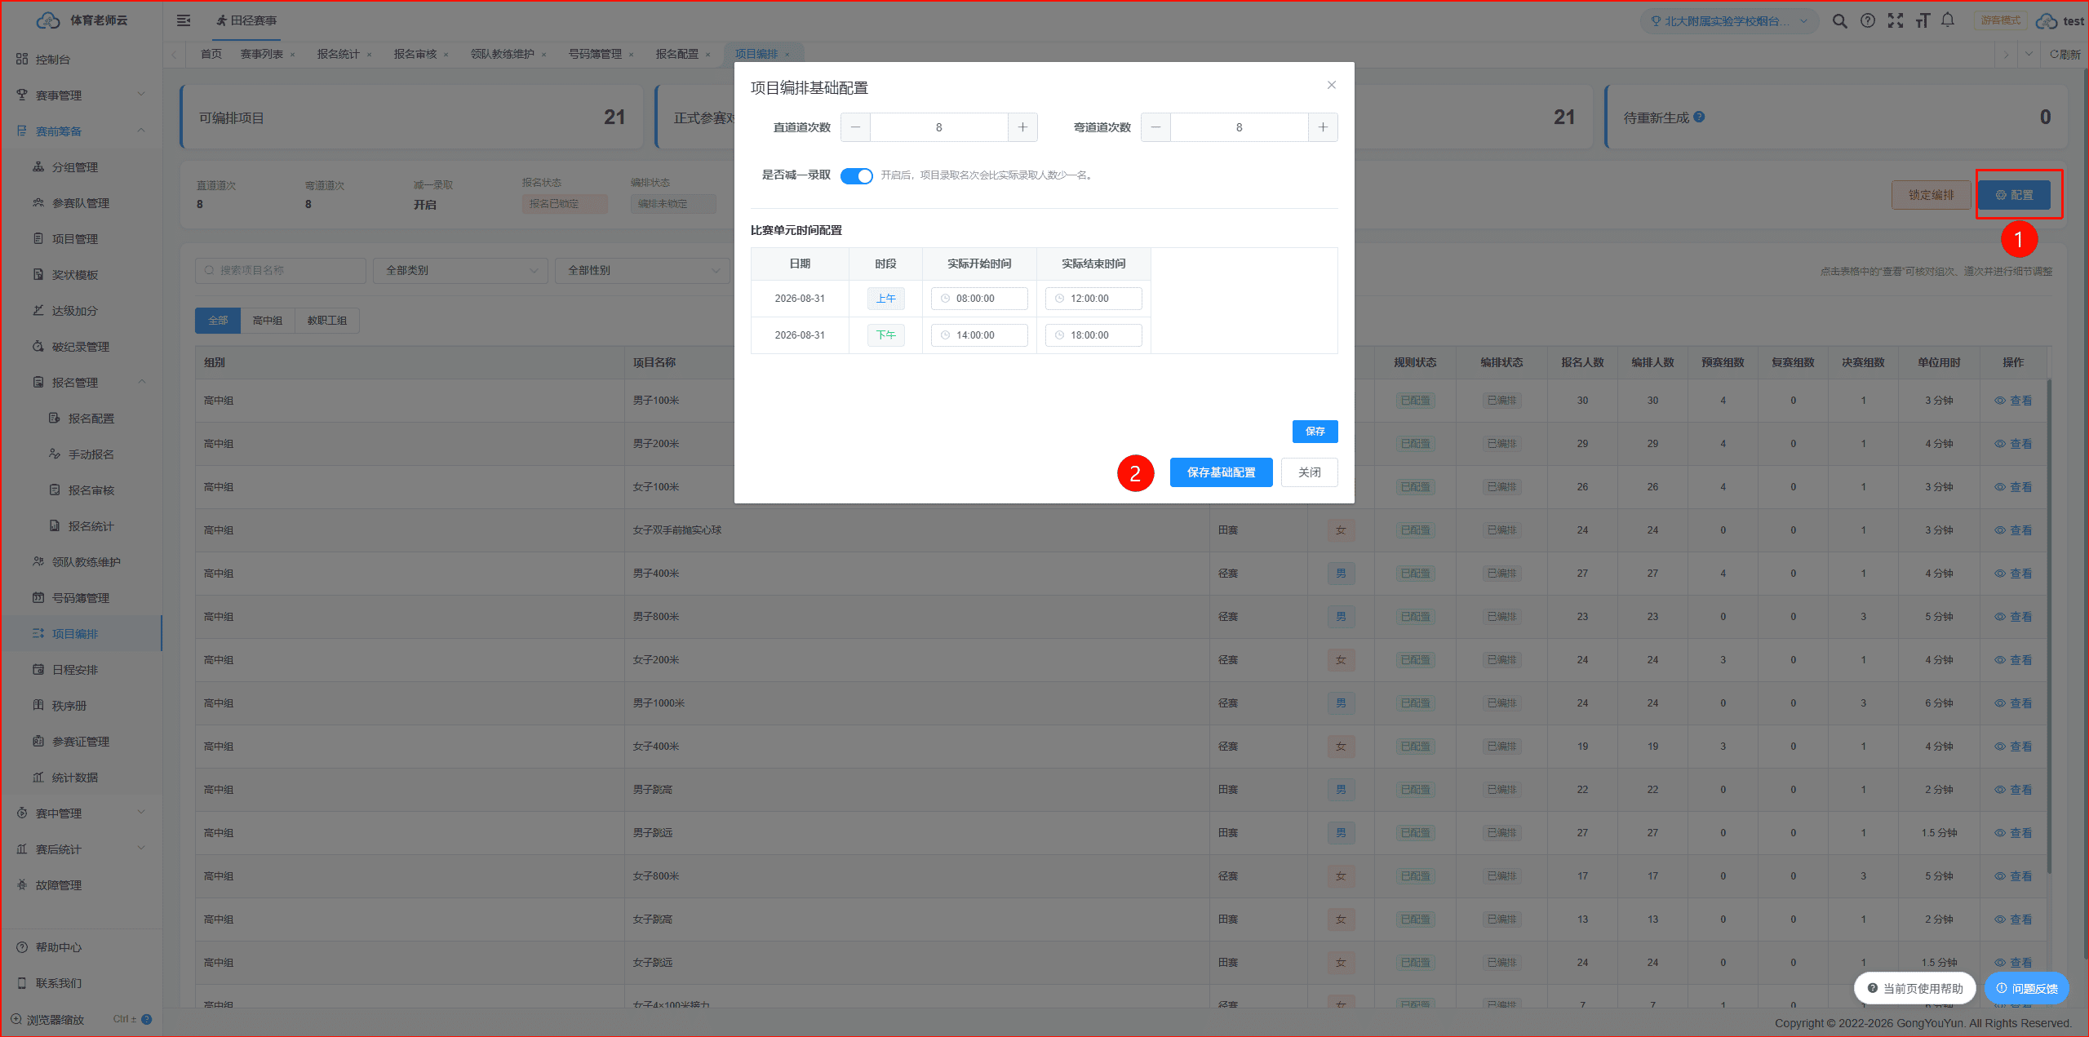Expand the 赛事管理 sidebar menu
The height and width of the screenshot is (1037, 2089).
(x=82, y=95)
